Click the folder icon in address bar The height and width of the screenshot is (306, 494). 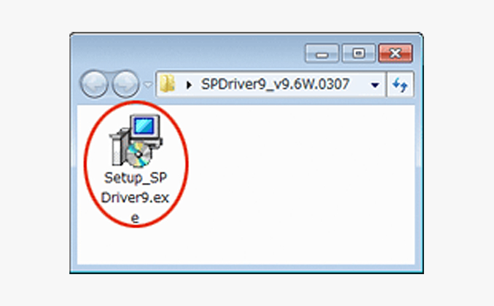[x=168, y=84]
